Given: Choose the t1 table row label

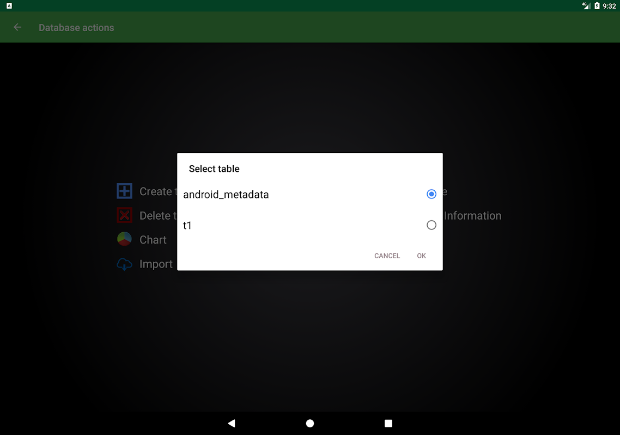Looking at the screenshot, I should [x=187, y=226].
